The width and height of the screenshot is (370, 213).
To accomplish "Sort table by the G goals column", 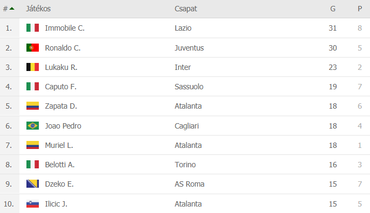I will coord(333,9).
